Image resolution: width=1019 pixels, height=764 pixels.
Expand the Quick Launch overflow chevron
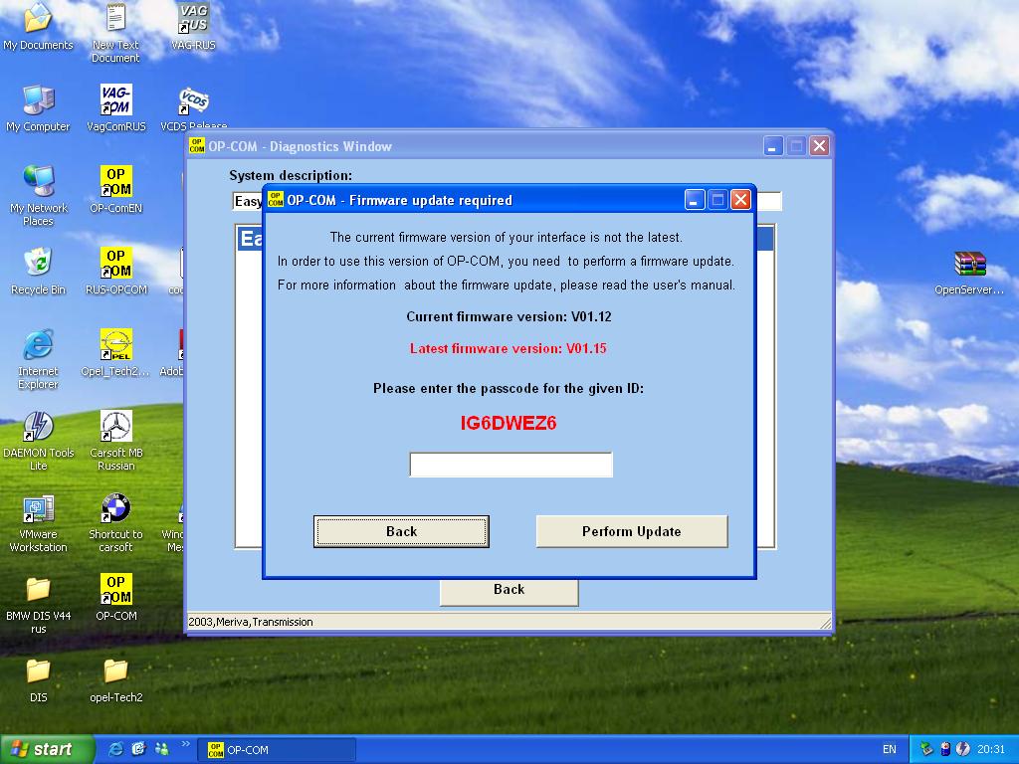click(185, 744)
